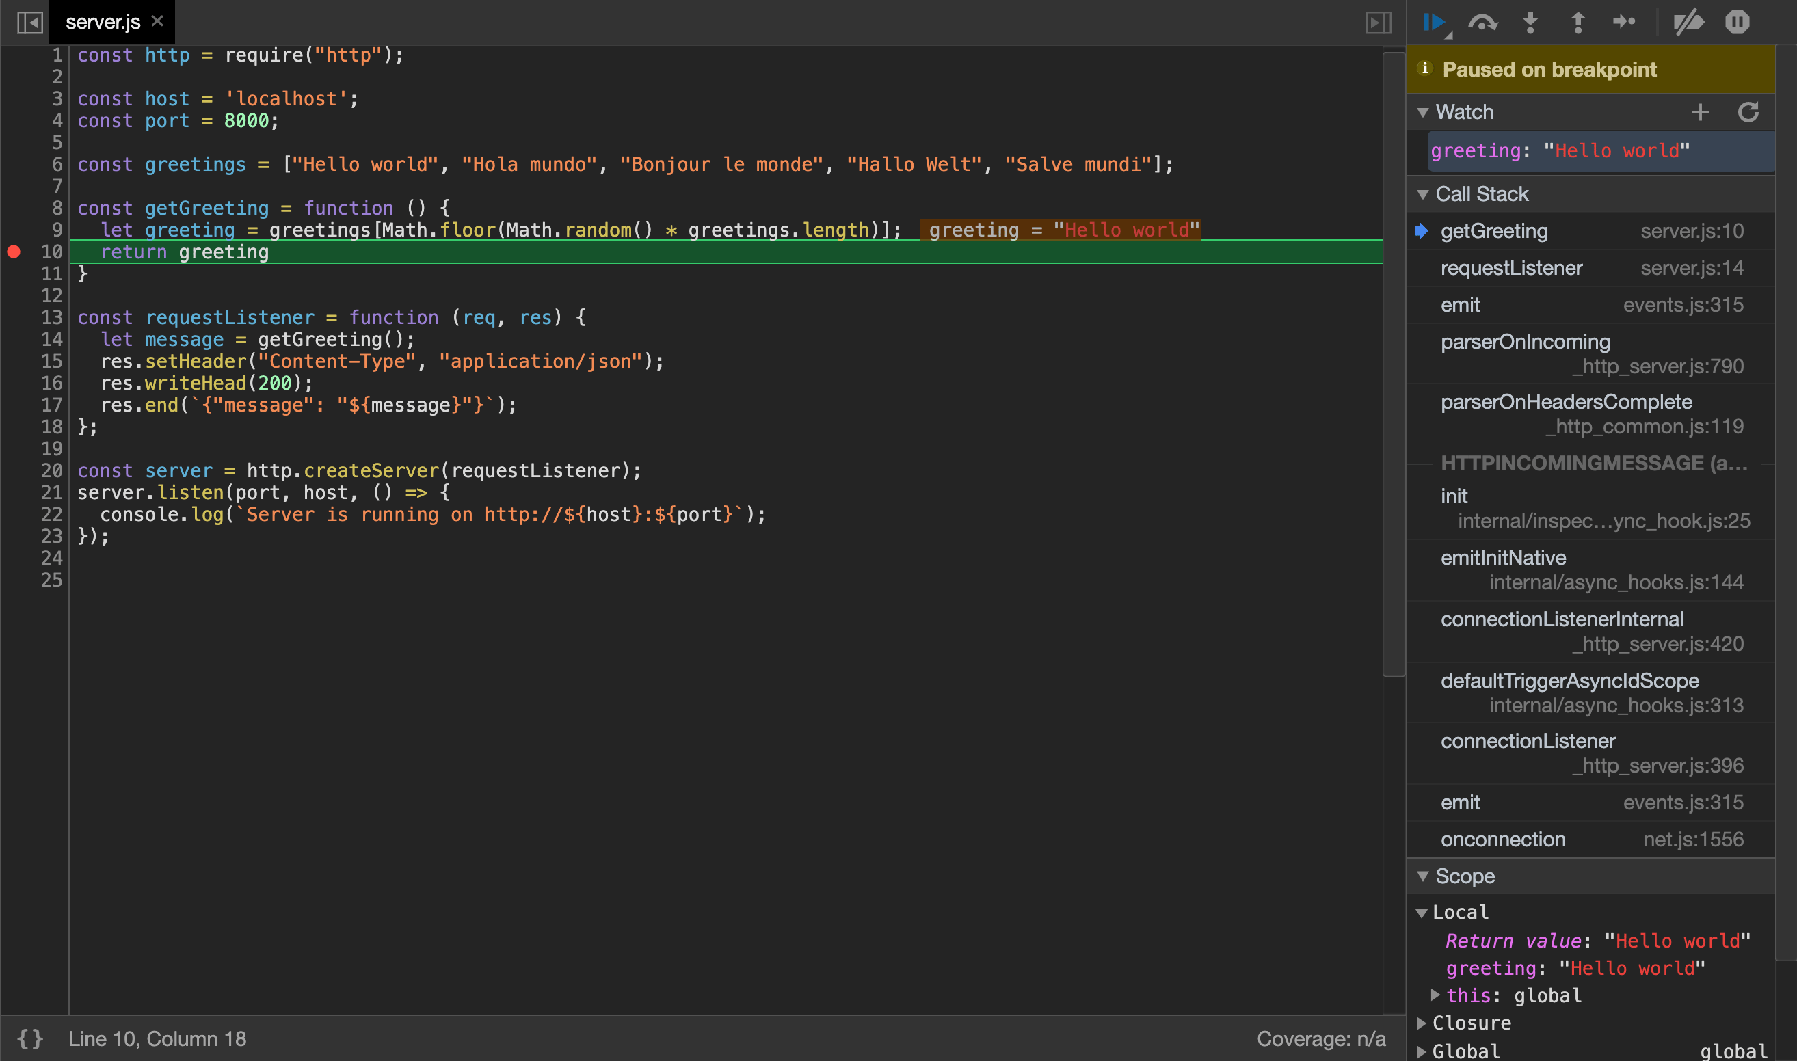Remove the breakpoint on line 10

(x=14, y=252)
